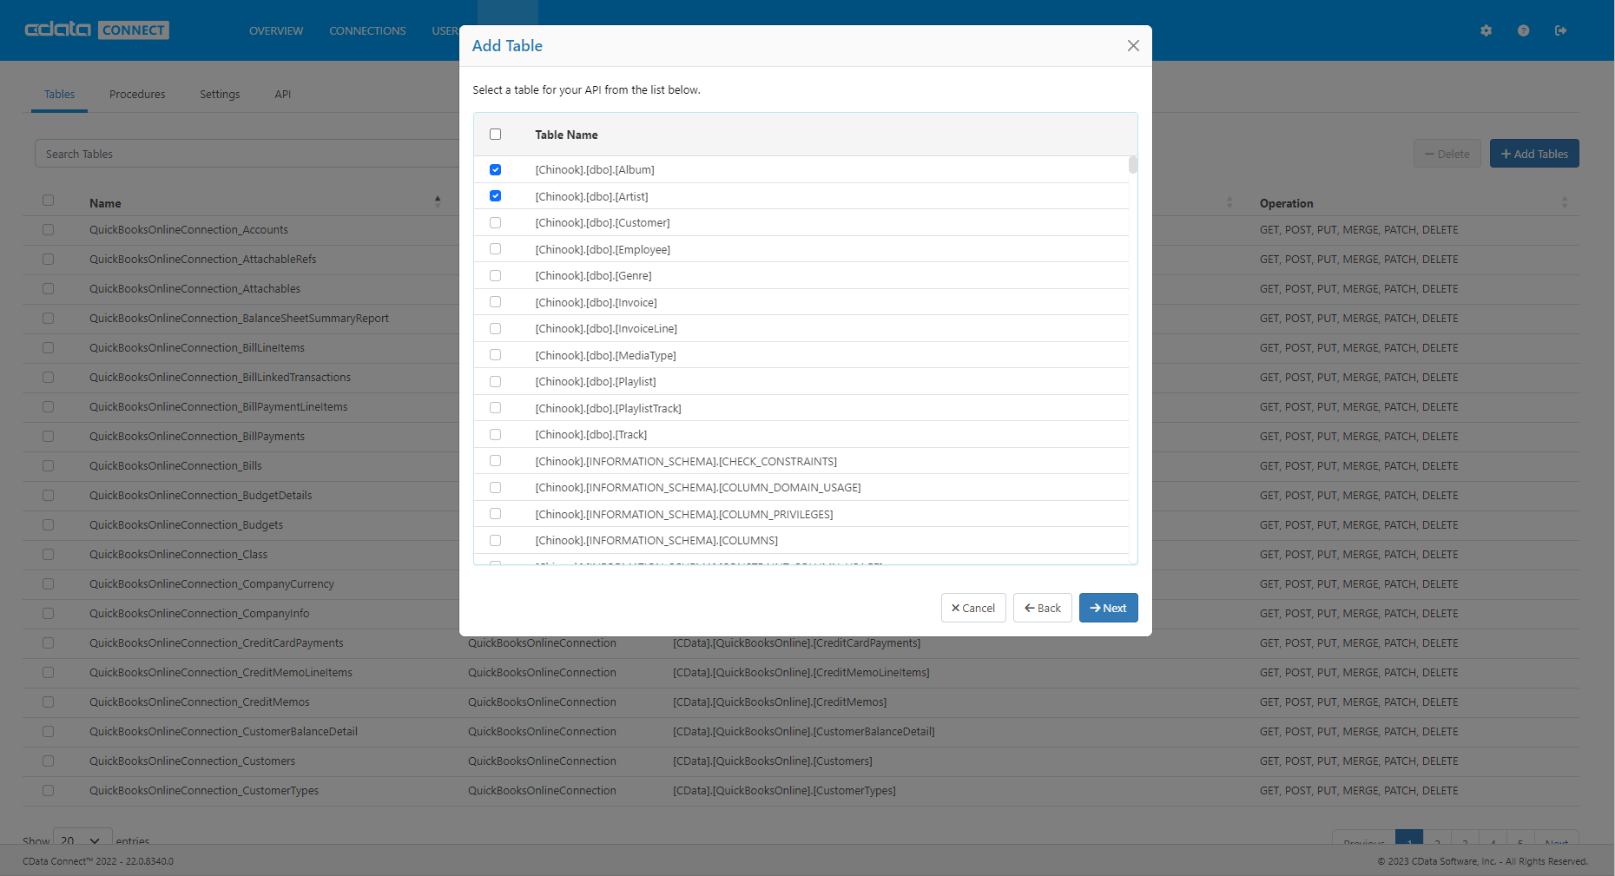Toggle the select-all checkbox in the Table Name header
The height and width of the screenshot is (876, 1615).
coord(496,134)
